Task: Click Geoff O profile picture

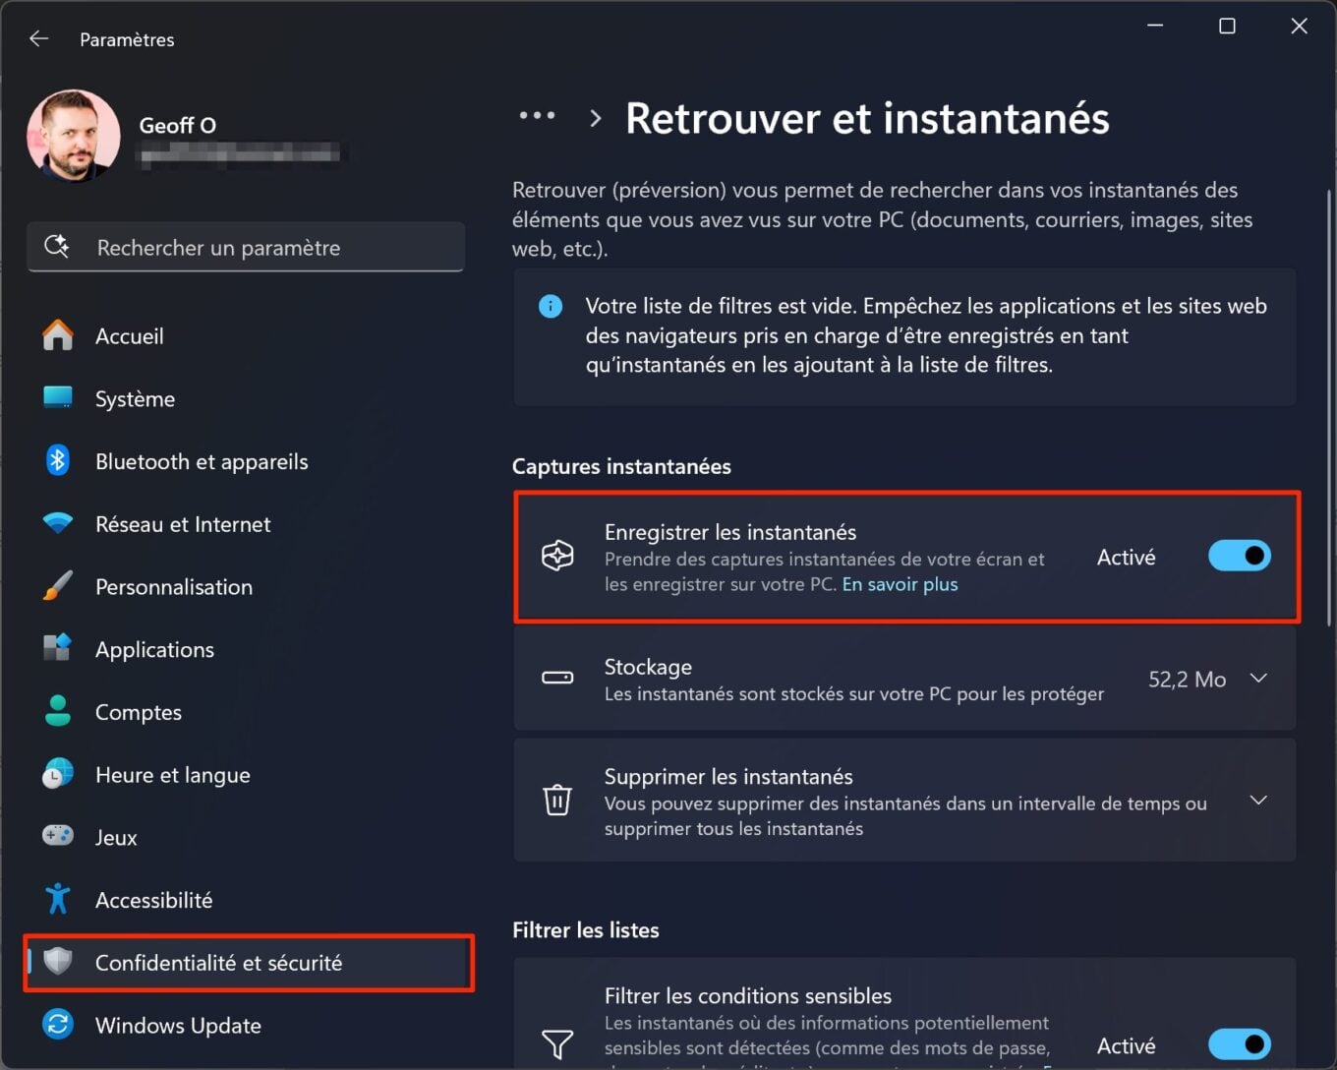Action: coord(74,137)
